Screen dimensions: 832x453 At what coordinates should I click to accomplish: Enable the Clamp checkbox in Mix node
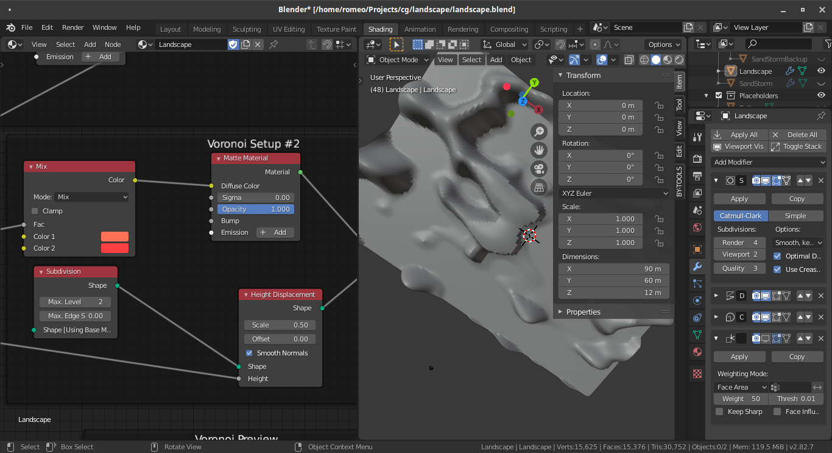click(35, 211)
